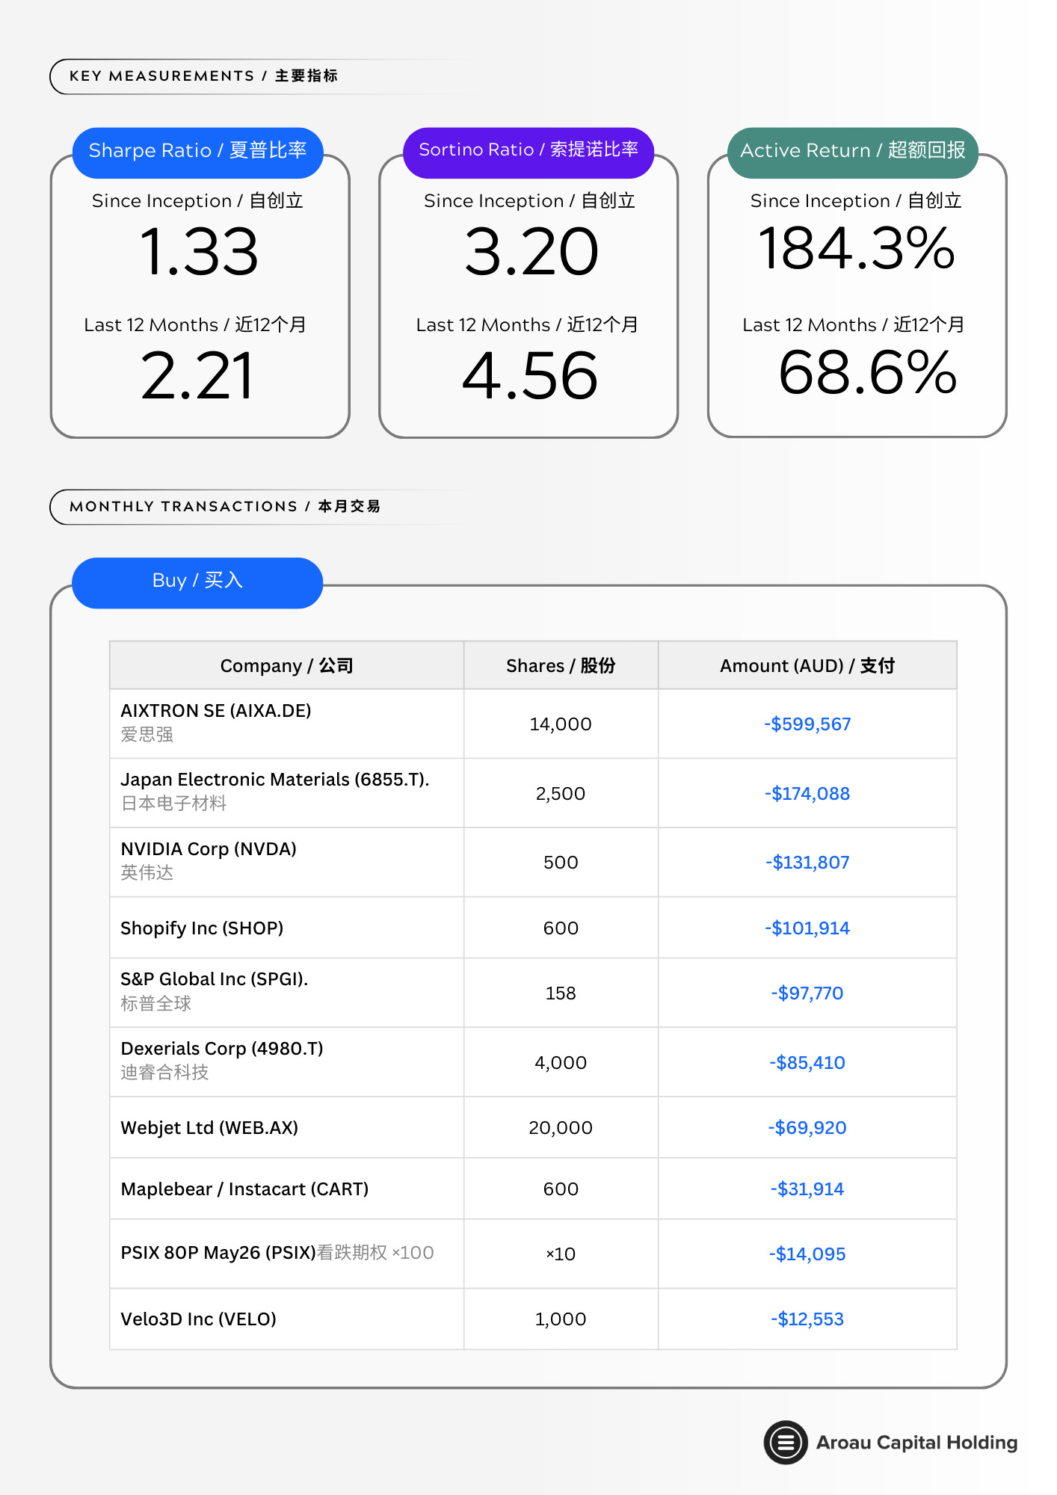Click Sharpe last 12 months value 2.21
Viewport: 1057px width, 1495px height.
(197, 376)
